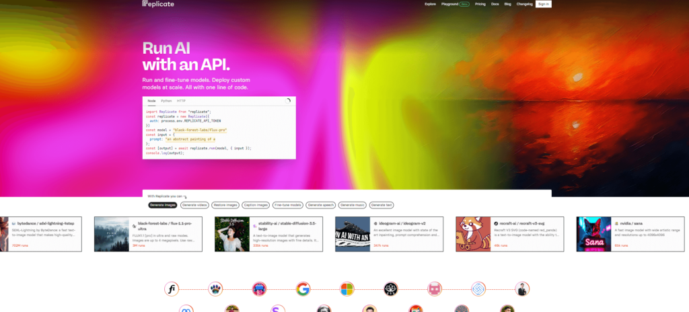The width and height of the screenshot is (689, 312).
Task: Click the black-forest-labs owner icon on its card
Action: 134,227
